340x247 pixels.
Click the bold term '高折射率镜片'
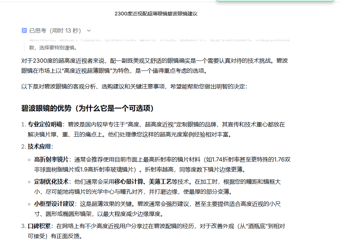tap(52, 159)
